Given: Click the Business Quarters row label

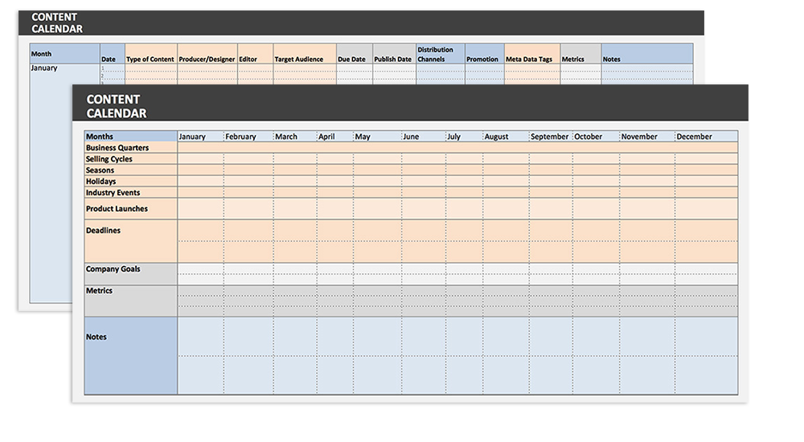Looking at the screenshot, I should [x=131, y=148].
